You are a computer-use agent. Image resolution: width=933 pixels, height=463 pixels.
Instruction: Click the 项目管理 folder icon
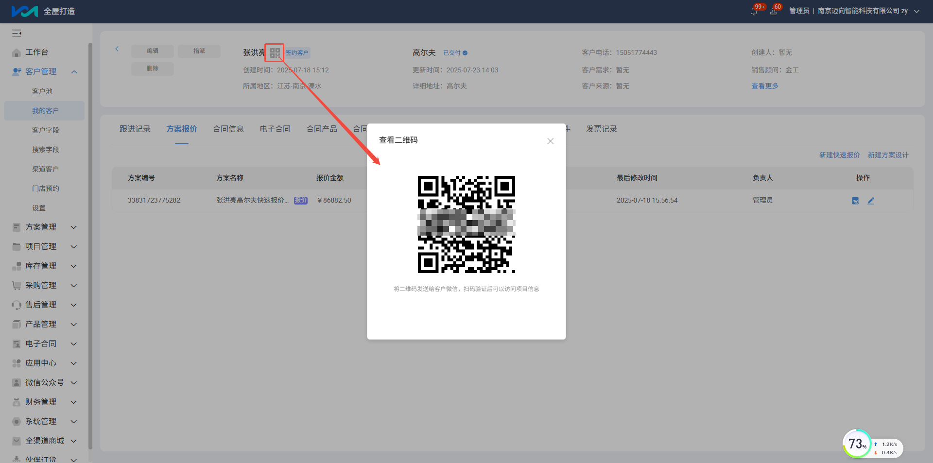coord(17,247)
